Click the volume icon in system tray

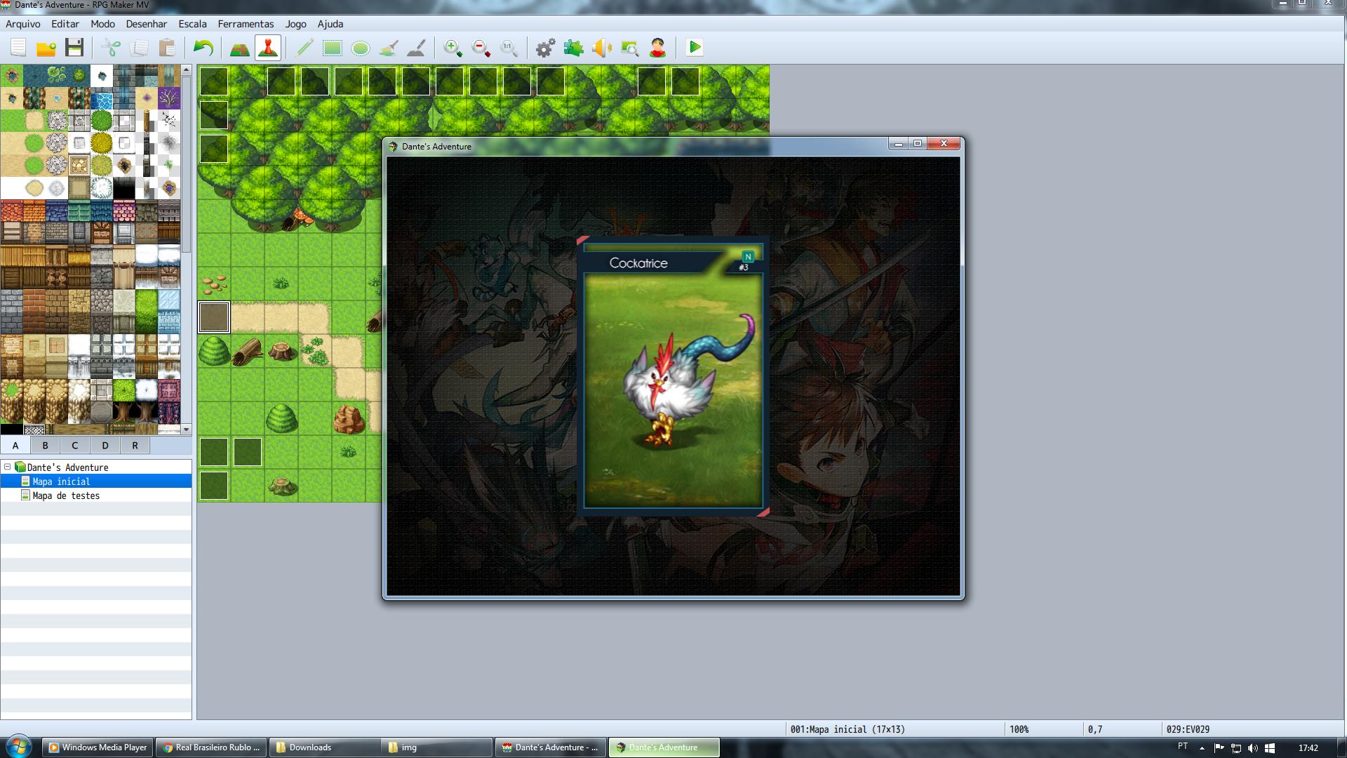[1252, 748]
